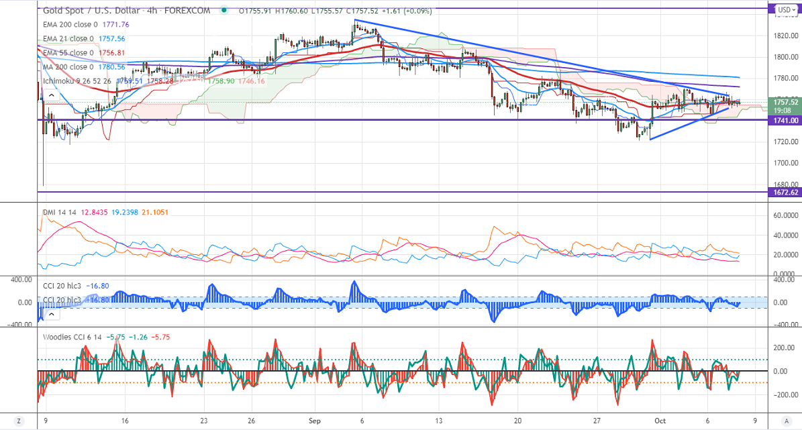Click the Ichimoku value 1758.90

(x=221, y=81)
